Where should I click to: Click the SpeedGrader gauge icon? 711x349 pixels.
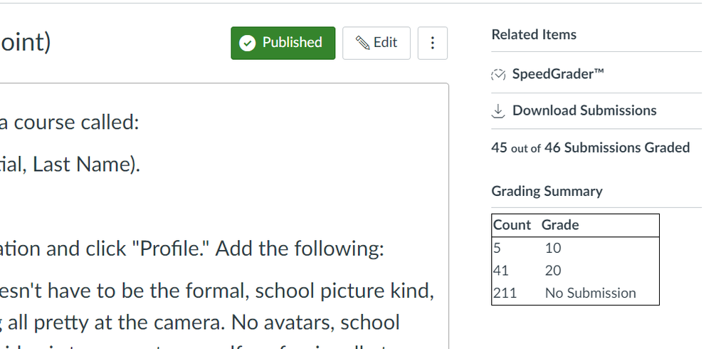point(498,74)
